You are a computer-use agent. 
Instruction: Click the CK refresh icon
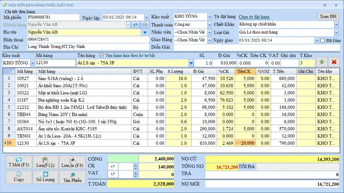pyautogui.click(x=113, y=166)
